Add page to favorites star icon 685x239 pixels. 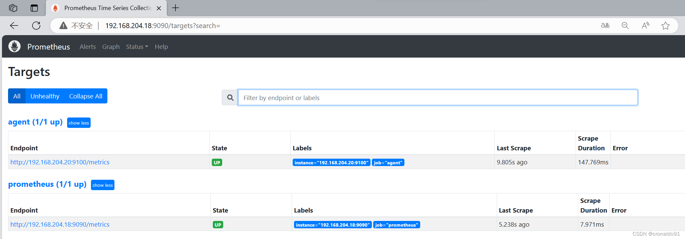(666, 25)
